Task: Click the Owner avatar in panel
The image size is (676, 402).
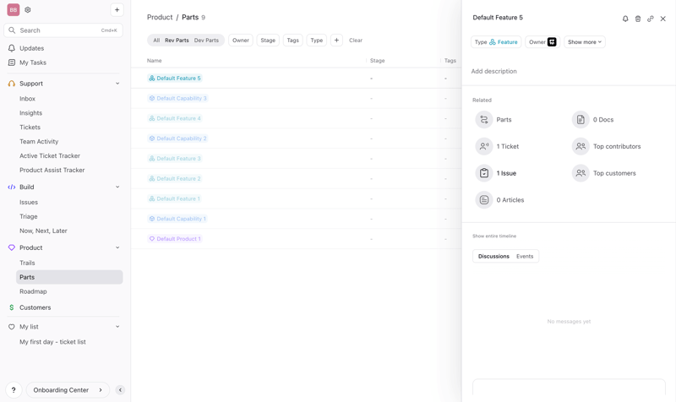Action: pyautogui.click(x=552, y=41)
